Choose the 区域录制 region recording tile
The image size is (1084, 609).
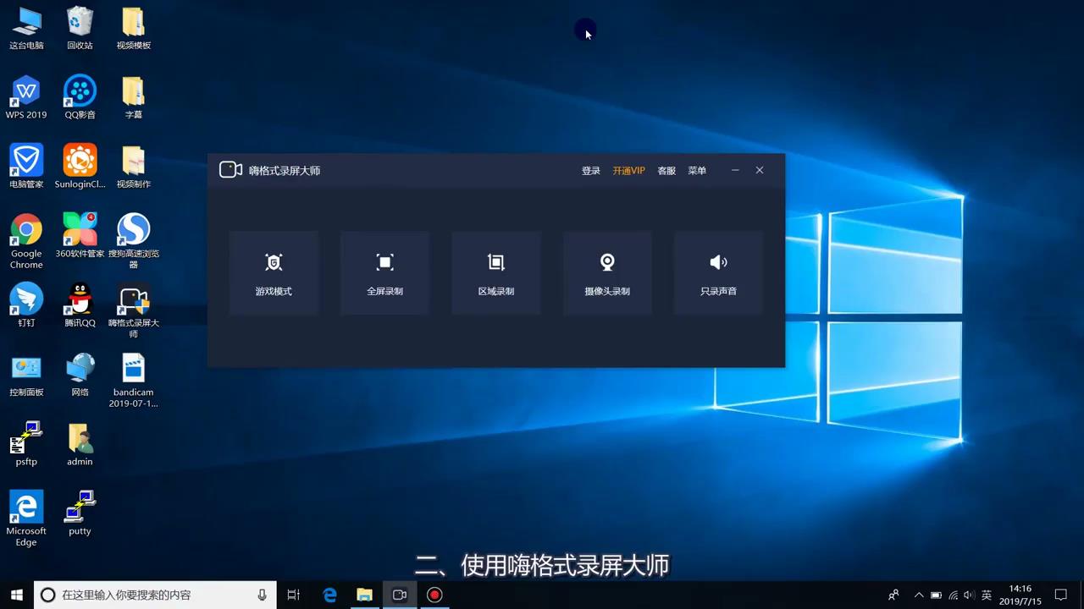[x=496, y=272]
